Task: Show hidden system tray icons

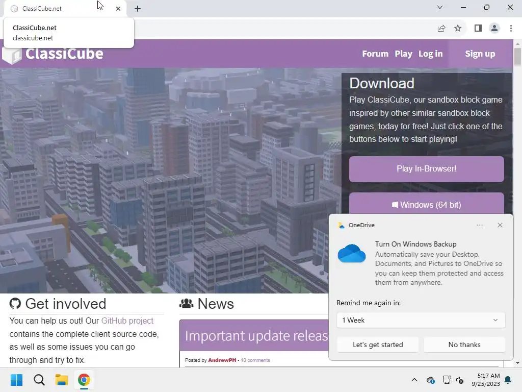Action: click(x=414, y=380)
